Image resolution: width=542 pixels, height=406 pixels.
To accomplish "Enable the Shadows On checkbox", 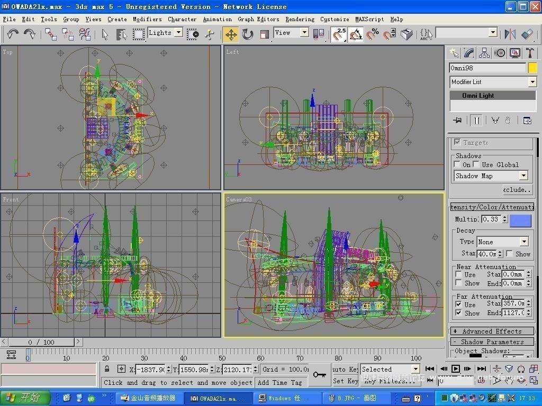I will coord(457,164).
